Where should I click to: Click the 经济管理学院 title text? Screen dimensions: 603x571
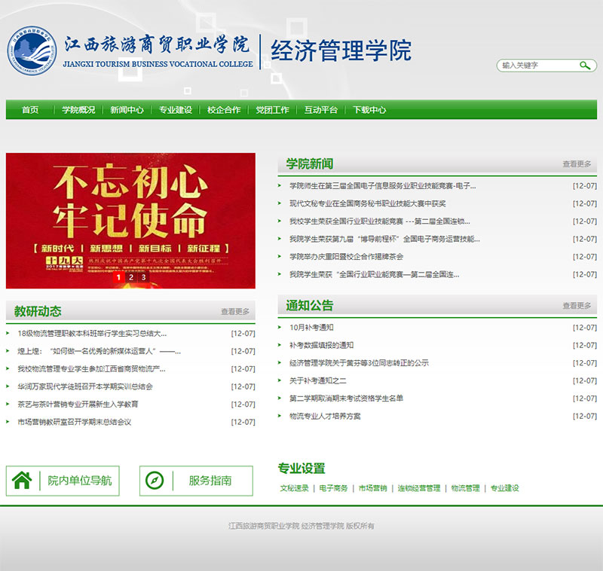click(341, 50)
